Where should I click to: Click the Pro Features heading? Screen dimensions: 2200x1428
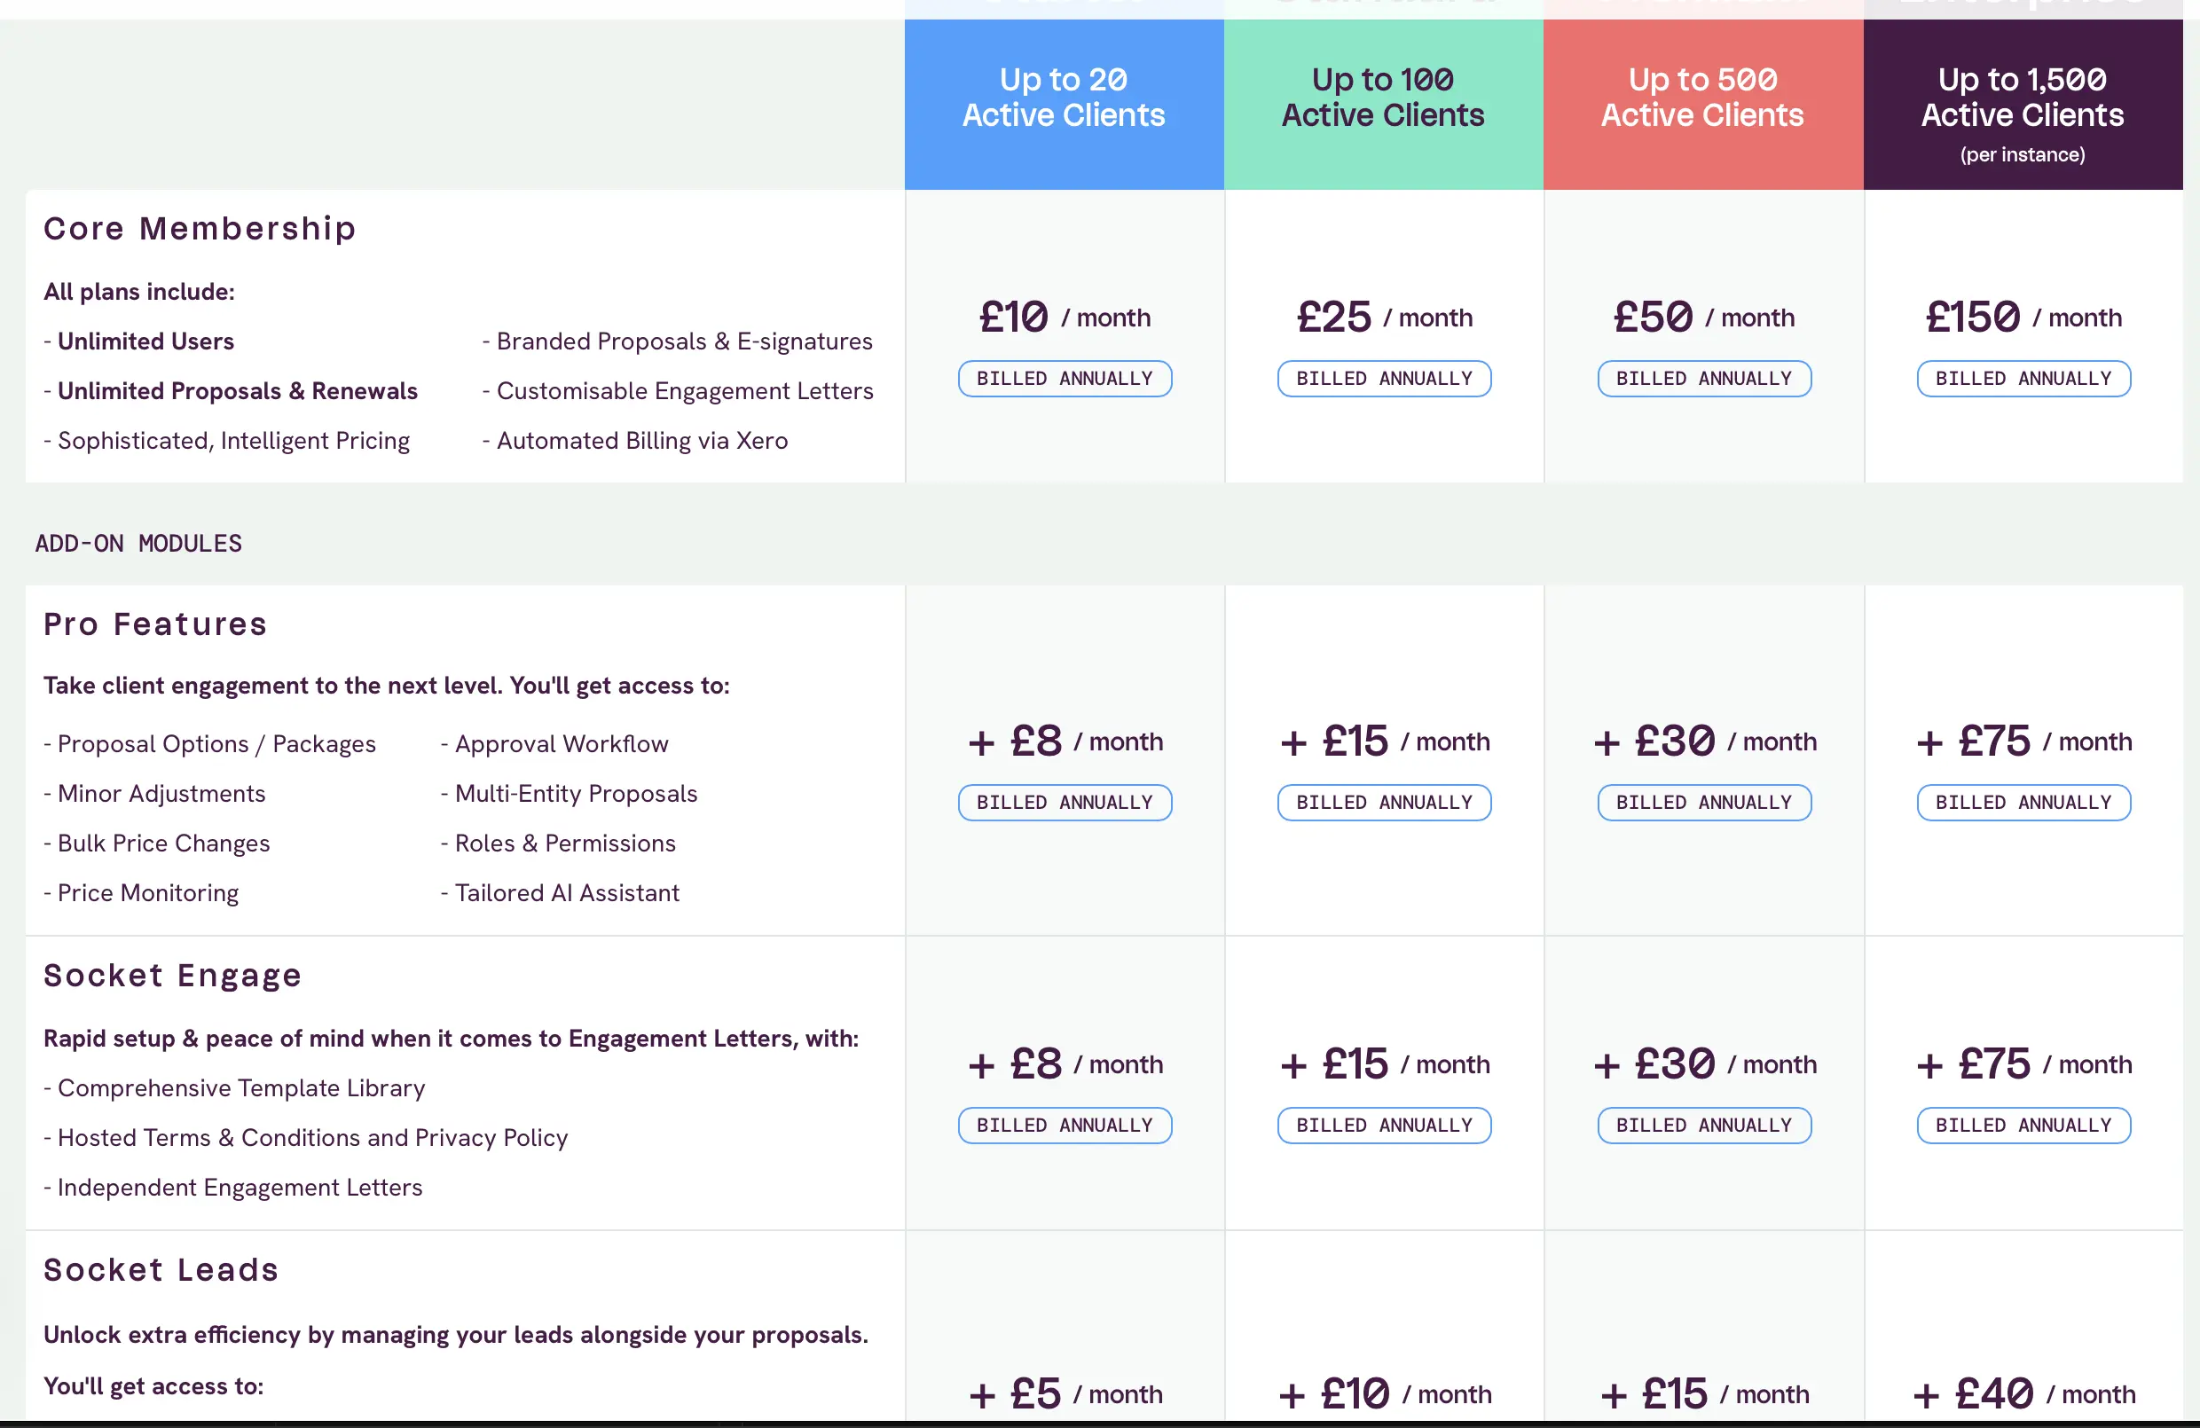155,624
